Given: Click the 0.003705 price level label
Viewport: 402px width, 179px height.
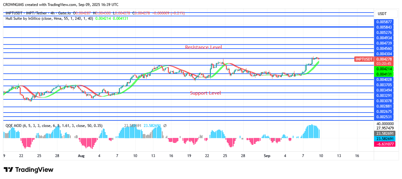Looking at the screenshot, I should 384,85.
